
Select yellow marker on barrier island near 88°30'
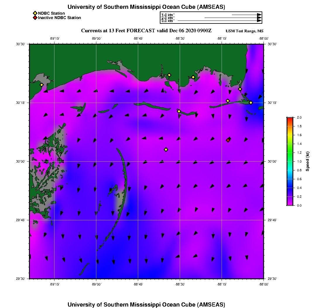coord(179,111)
